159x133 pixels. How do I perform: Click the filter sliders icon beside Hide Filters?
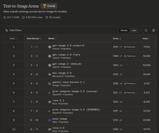tap(7, 30)
